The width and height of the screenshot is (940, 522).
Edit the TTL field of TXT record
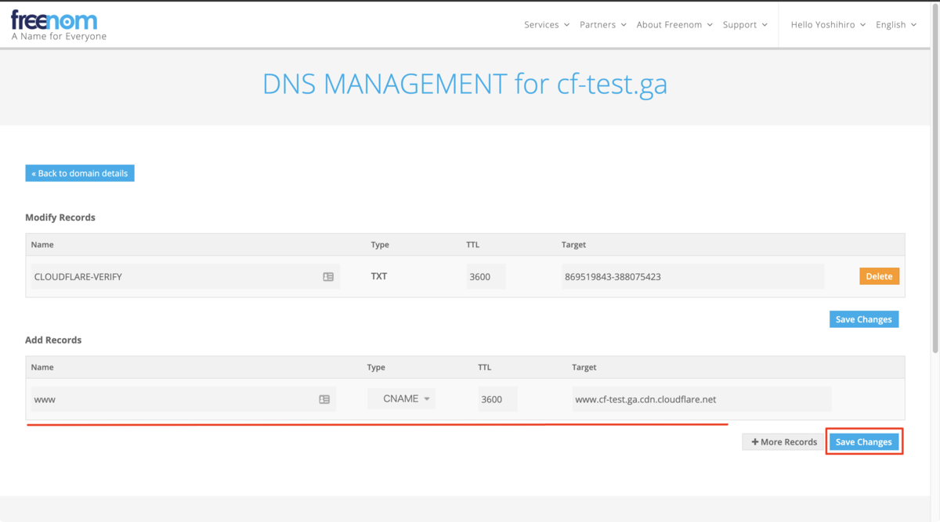[486, 277]
